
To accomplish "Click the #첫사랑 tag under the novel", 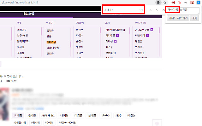I will (64, 116).
